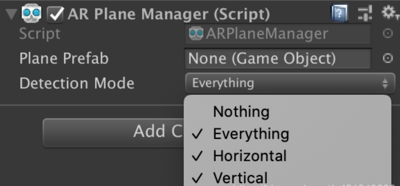Image resolution: width=400 pixels, height=186 pixels.
Task: Open the component presets slider icon
Action: click(365, 13)
